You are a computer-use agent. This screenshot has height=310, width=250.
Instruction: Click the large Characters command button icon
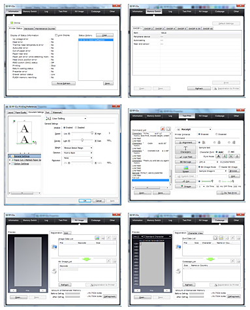(185, 149)
